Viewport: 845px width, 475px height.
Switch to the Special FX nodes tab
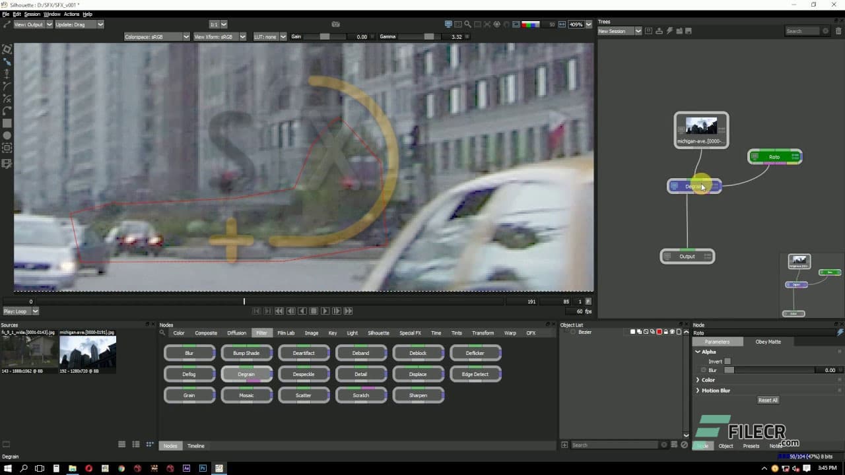409,333
